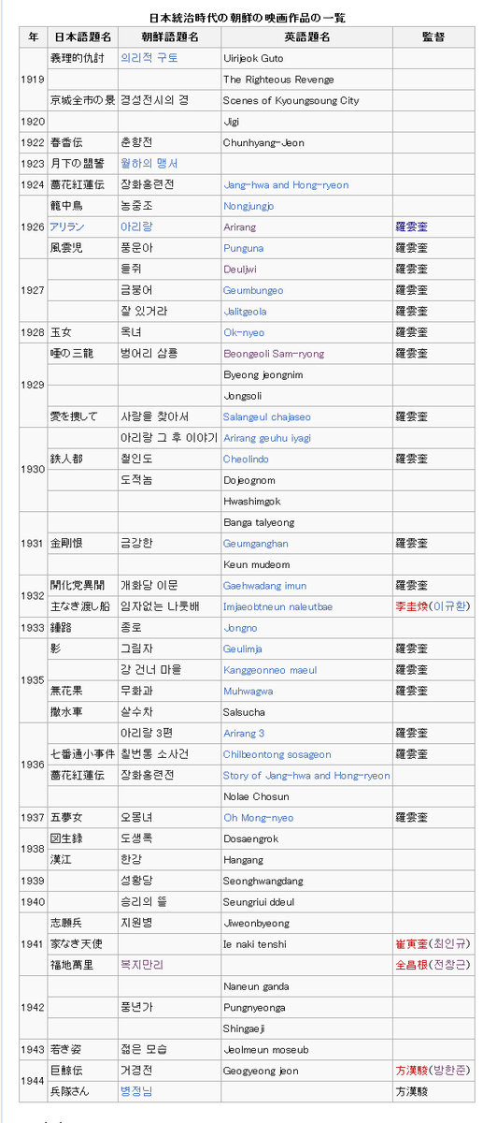
Task: Select the Ie naki tenshi cell
Action: (306, 944)
